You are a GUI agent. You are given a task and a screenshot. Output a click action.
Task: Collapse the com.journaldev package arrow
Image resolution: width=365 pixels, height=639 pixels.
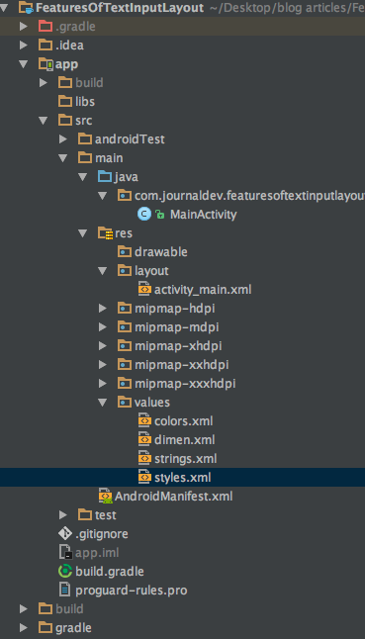click(102, 196)
